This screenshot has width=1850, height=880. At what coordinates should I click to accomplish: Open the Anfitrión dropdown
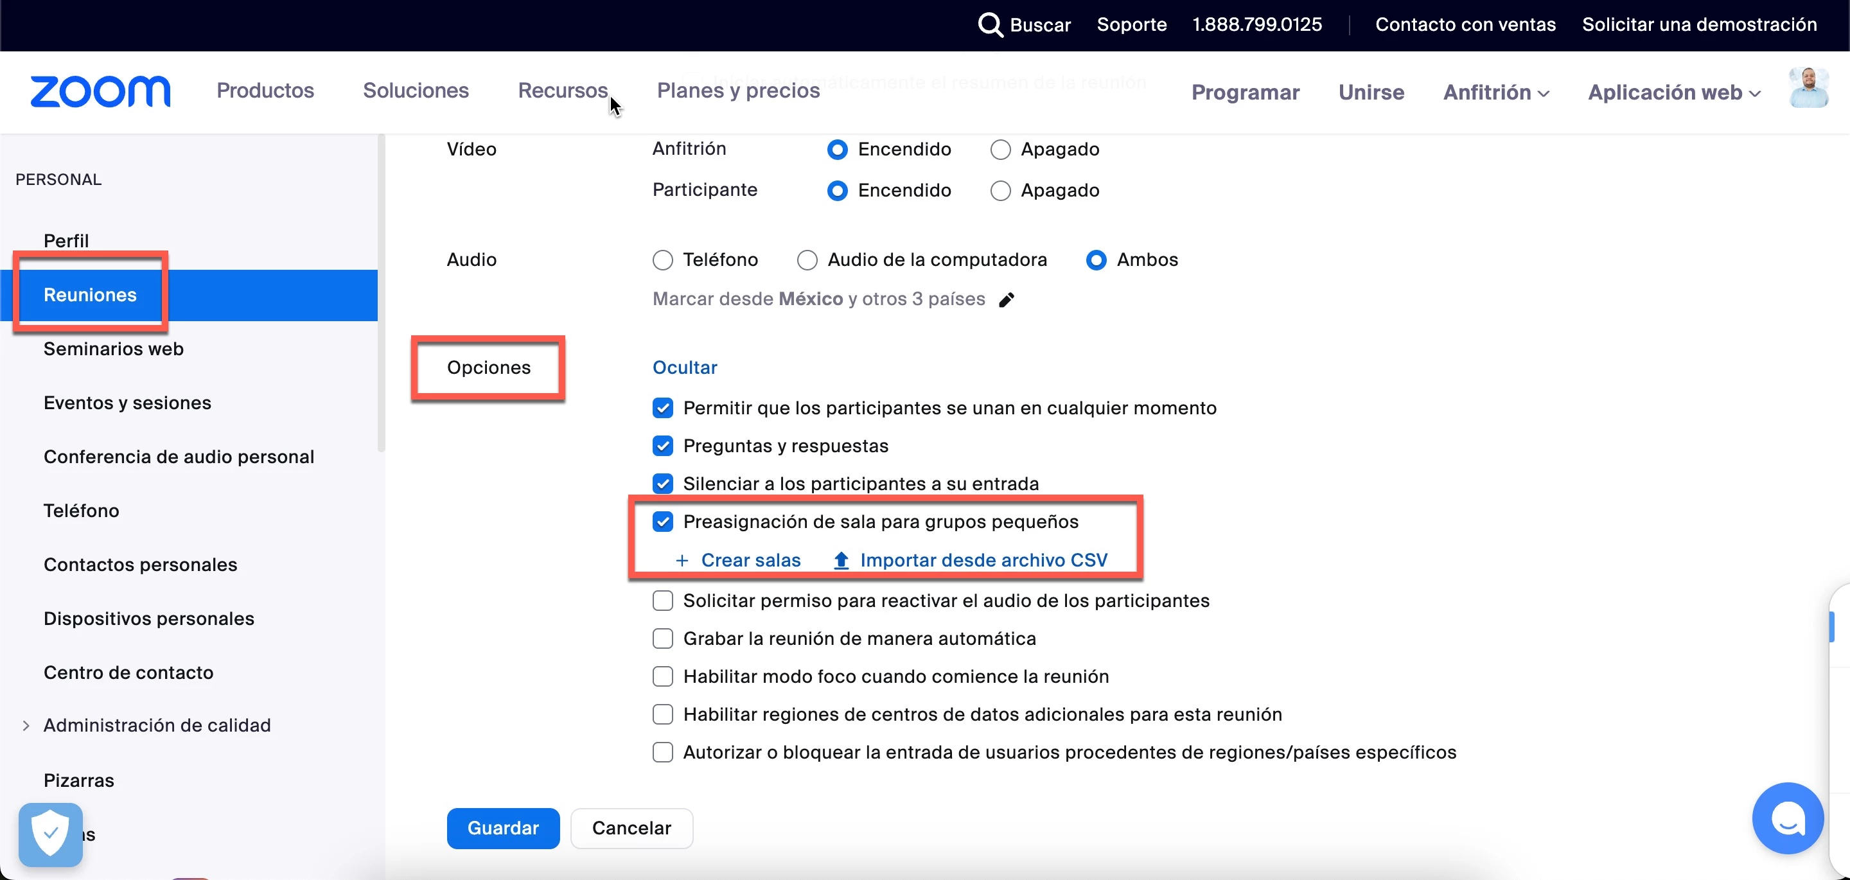1496,92
